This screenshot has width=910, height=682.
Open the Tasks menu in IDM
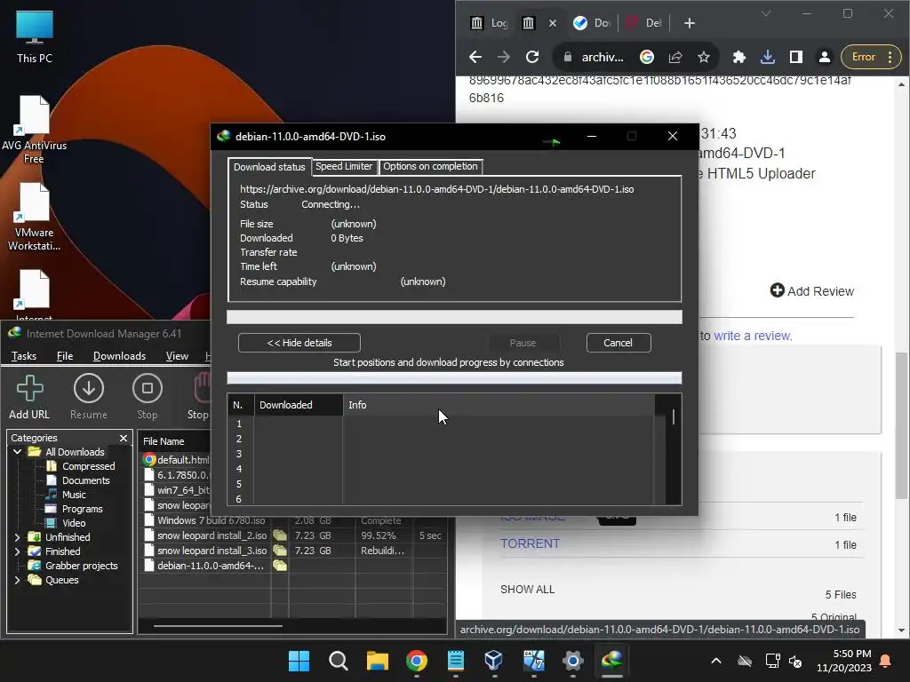click(x=24, y=356)
